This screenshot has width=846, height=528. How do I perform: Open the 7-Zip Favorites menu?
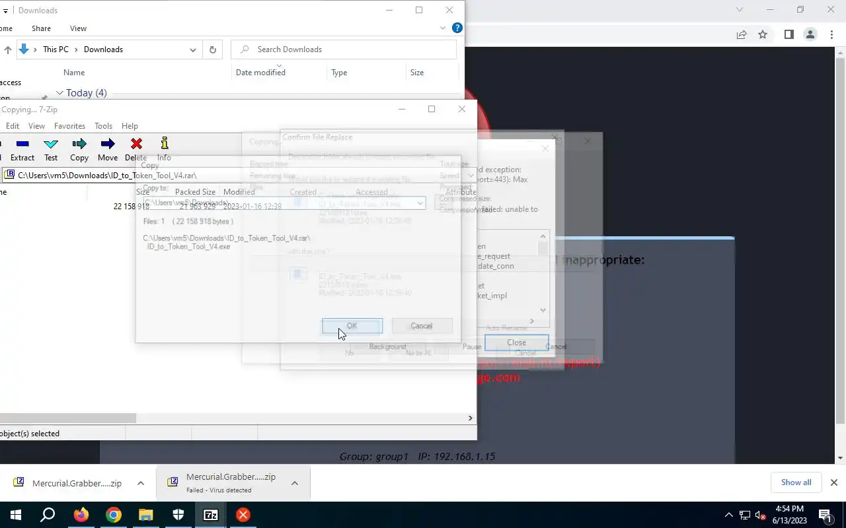pos(69,126)
